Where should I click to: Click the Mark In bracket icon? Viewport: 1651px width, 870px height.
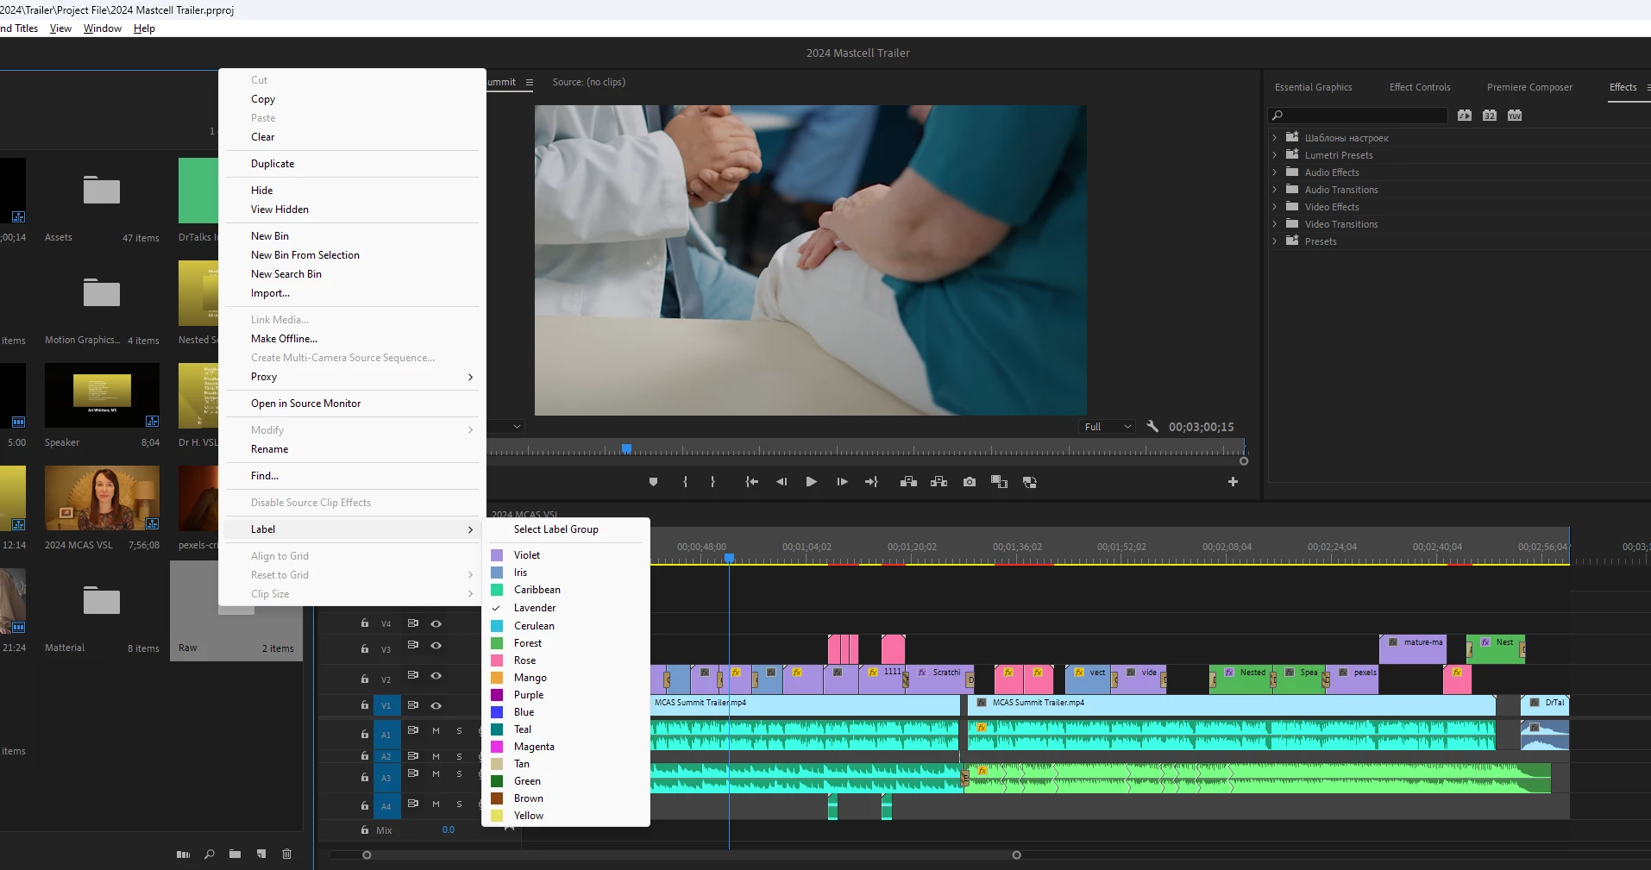tap(686, 482)
